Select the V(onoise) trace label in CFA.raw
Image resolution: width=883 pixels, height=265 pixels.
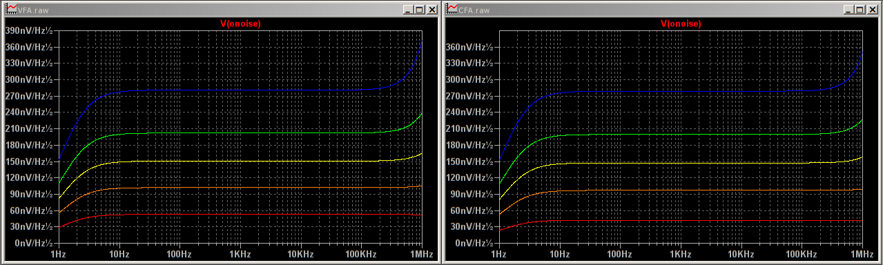point(681,23)
